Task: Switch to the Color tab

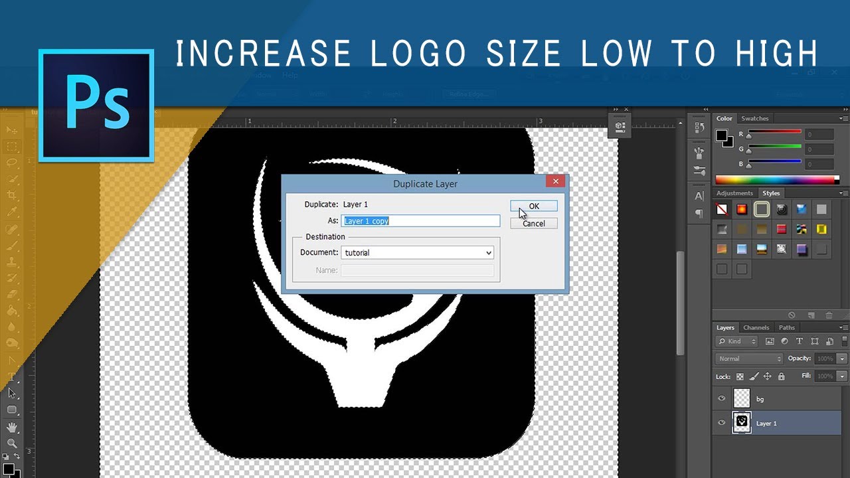Action: point(724,119)
